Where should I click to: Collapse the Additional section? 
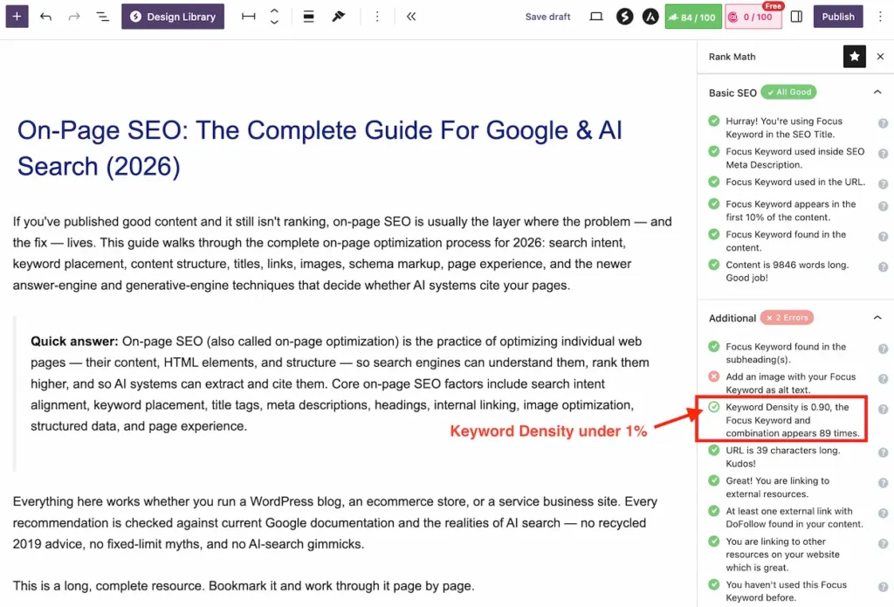pyautogui.click(x=877, y=317)
